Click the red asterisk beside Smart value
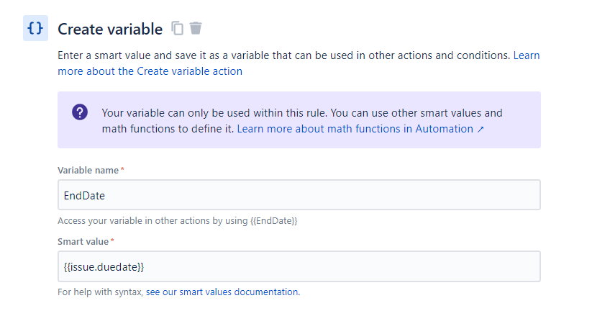 (112, 240)
